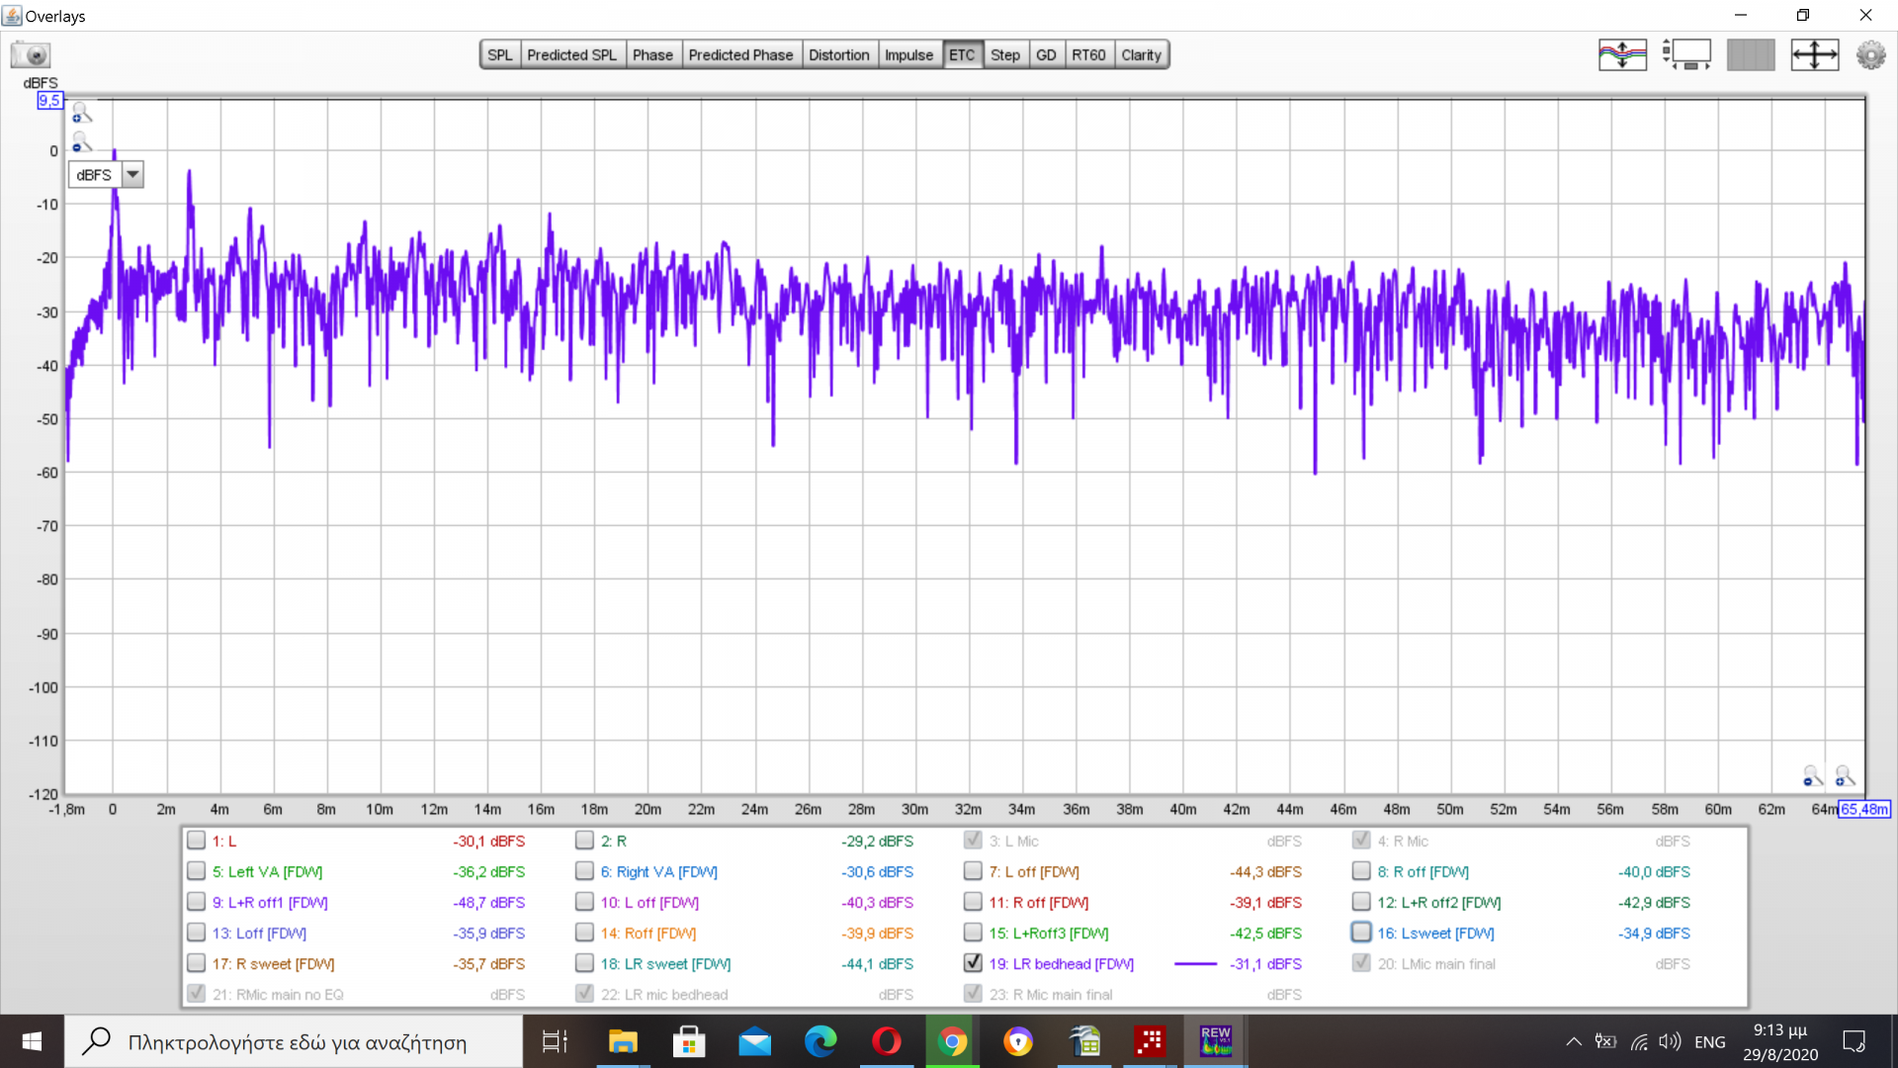The width and height of the screenshot is (1898, 1068).
Task: Enable trace 1: L checkbox
Action: [196, 841]
